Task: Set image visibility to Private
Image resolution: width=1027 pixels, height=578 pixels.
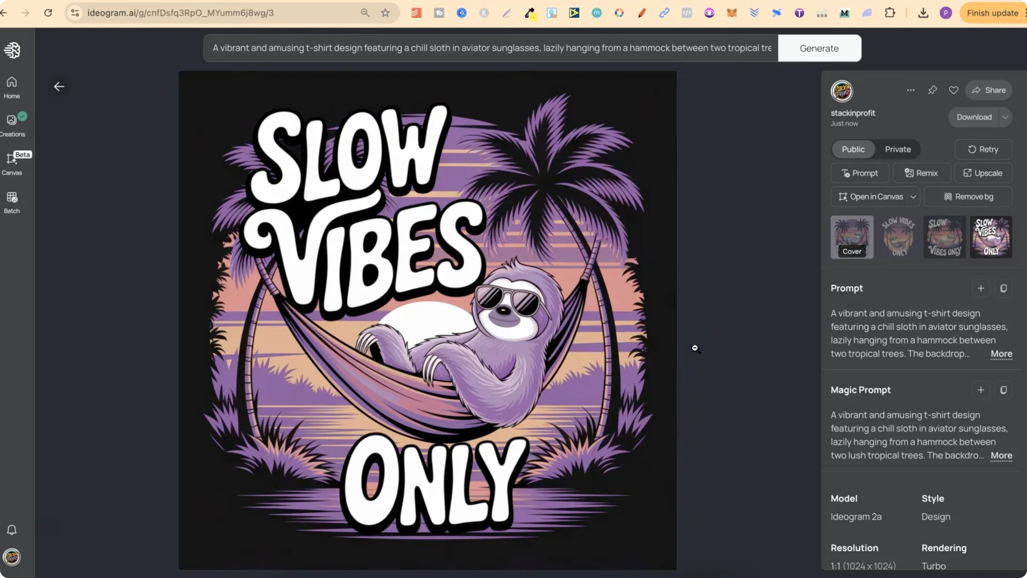Action: pyautogui.click(x=898, y=149)
